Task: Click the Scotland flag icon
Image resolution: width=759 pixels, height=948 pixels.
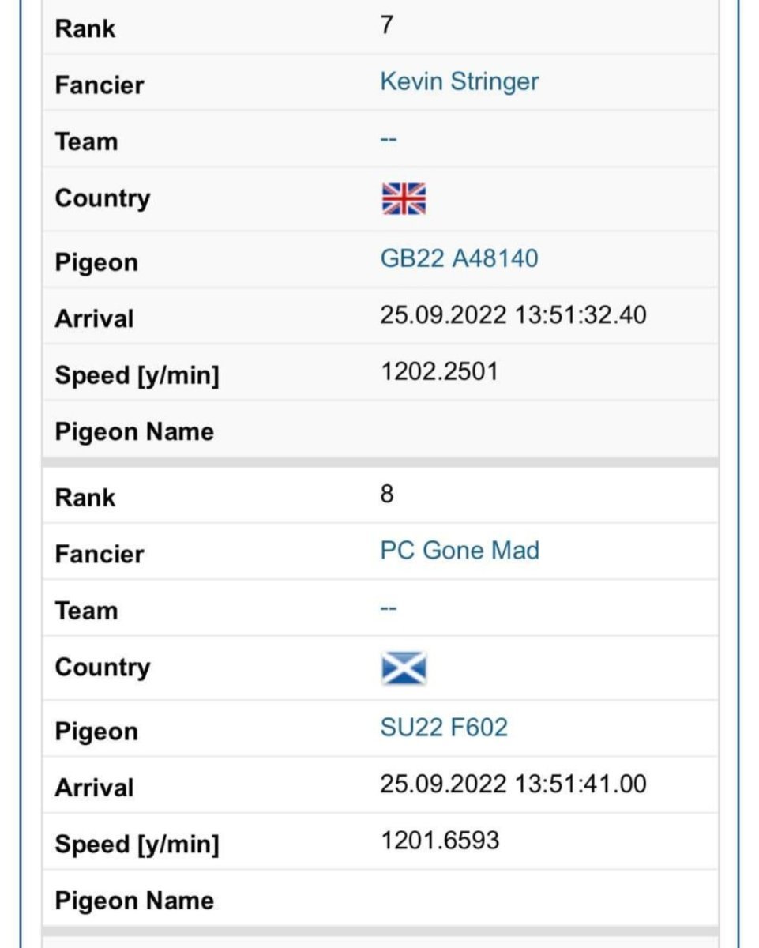Action: [x=404, y=668]
